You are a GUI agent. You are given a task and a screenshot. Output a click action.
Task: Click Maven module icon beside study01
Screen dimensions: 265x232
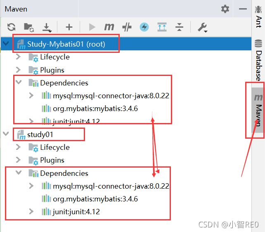pyautogui.click(x=21, y=135)
